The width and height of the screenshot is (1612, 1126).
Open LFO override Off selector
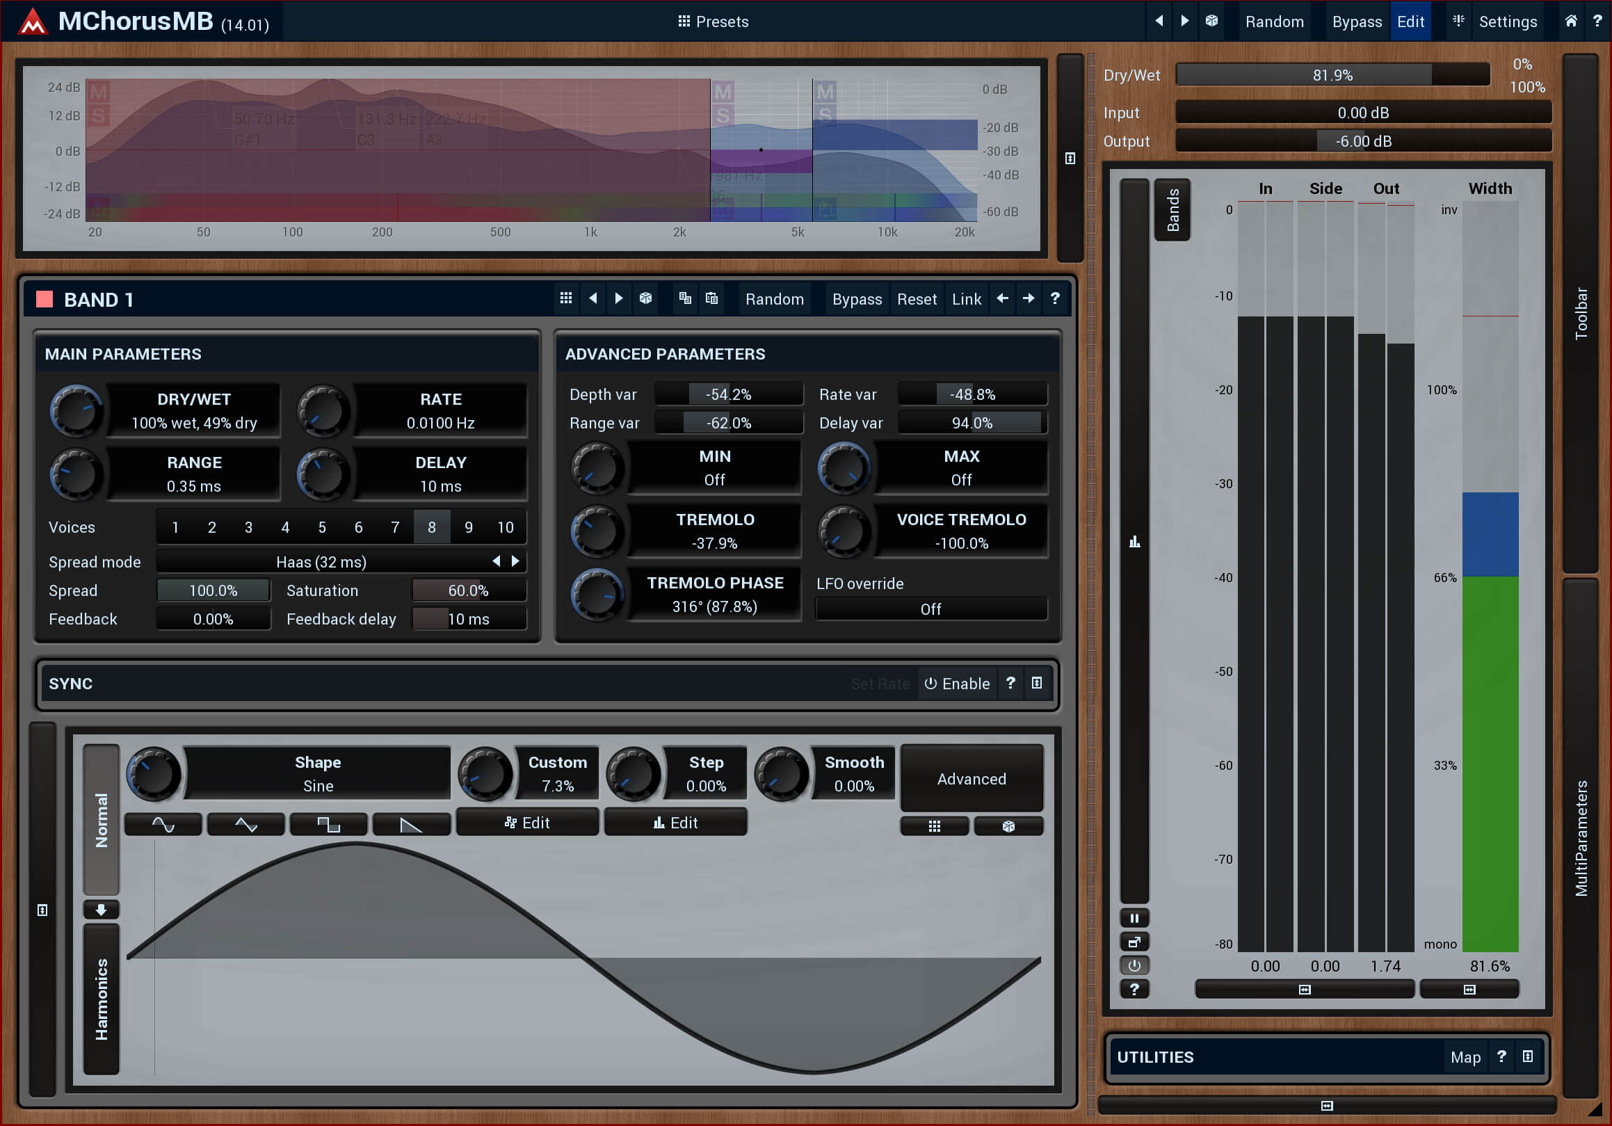(x=931, y=609)
